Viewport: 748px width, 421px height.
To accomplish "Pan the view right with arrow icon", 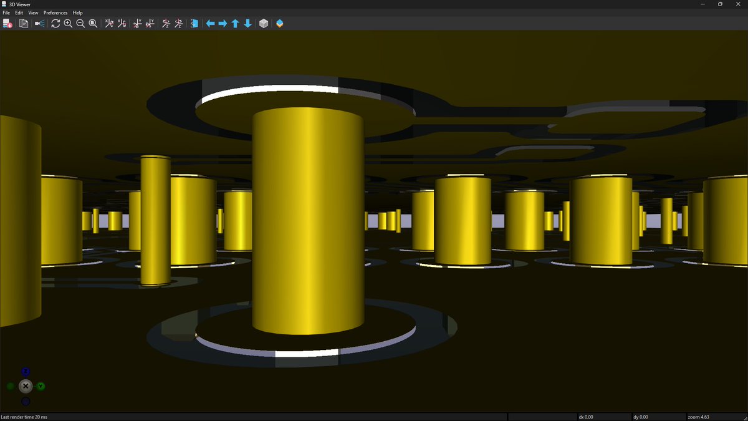I will pos(223,24).
